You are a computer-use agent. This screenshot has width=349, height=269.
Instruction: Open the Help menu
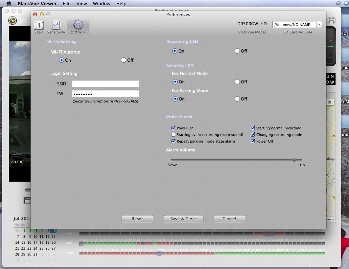pos(121,4)
